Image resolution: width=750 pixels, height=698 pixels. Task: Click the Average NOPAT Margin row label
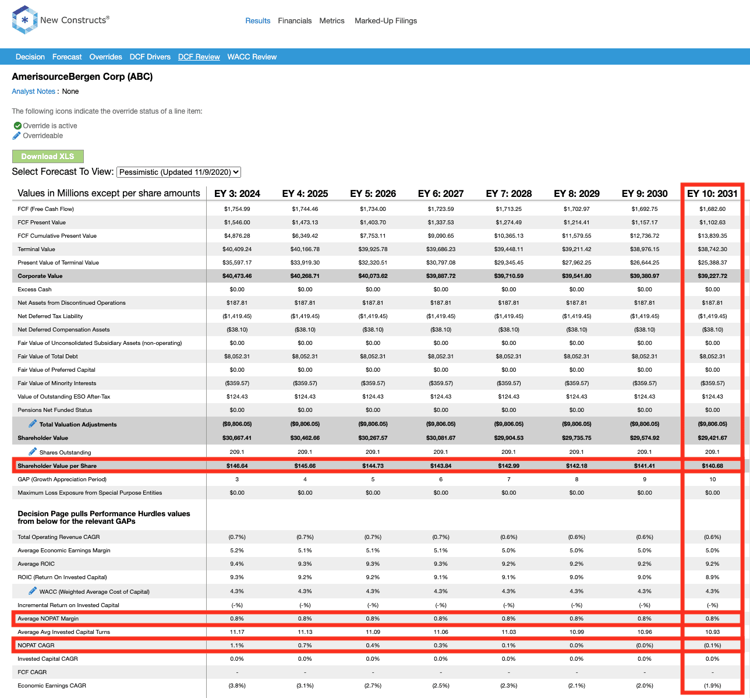(x=48, y=618)
